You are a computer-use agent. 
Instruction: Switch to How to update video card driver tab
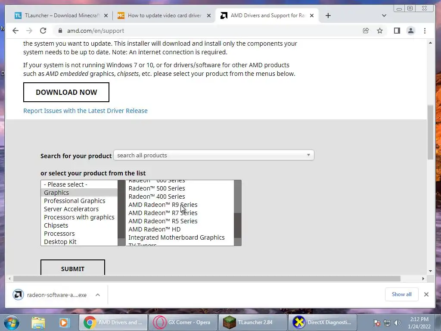[164, 16]
